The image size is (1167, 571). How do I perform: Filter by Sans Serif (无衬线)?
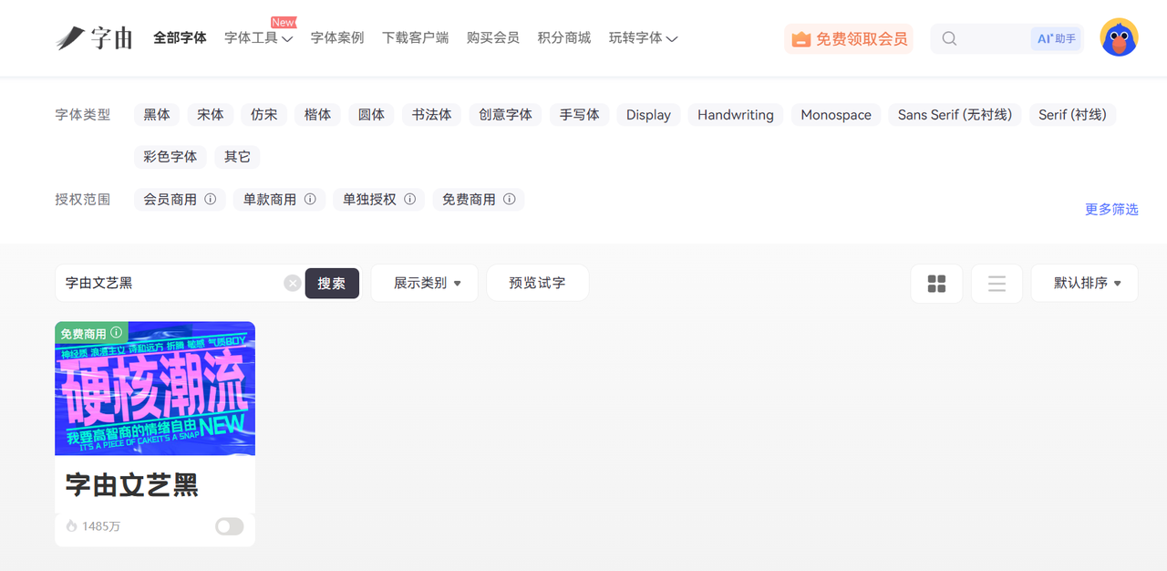[955, 114]
